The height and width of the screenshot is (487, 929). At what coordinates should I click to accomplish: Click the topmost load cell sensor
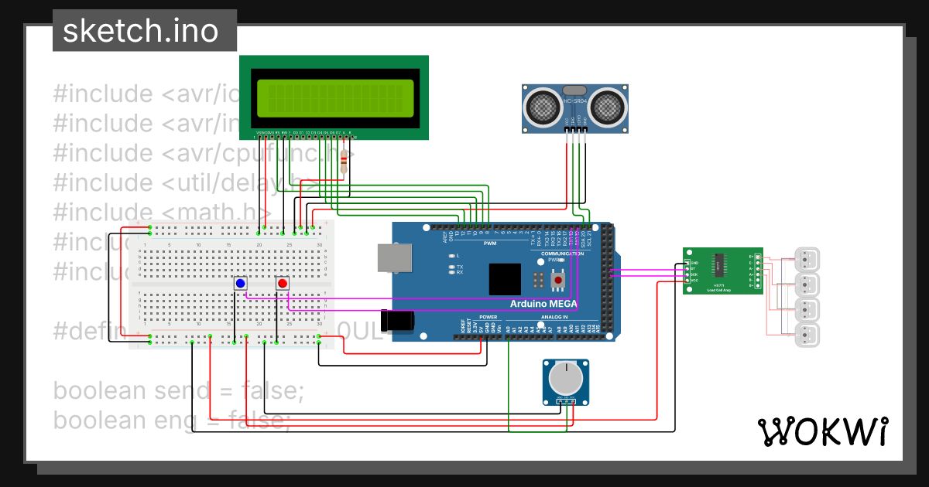pos(806,259)
